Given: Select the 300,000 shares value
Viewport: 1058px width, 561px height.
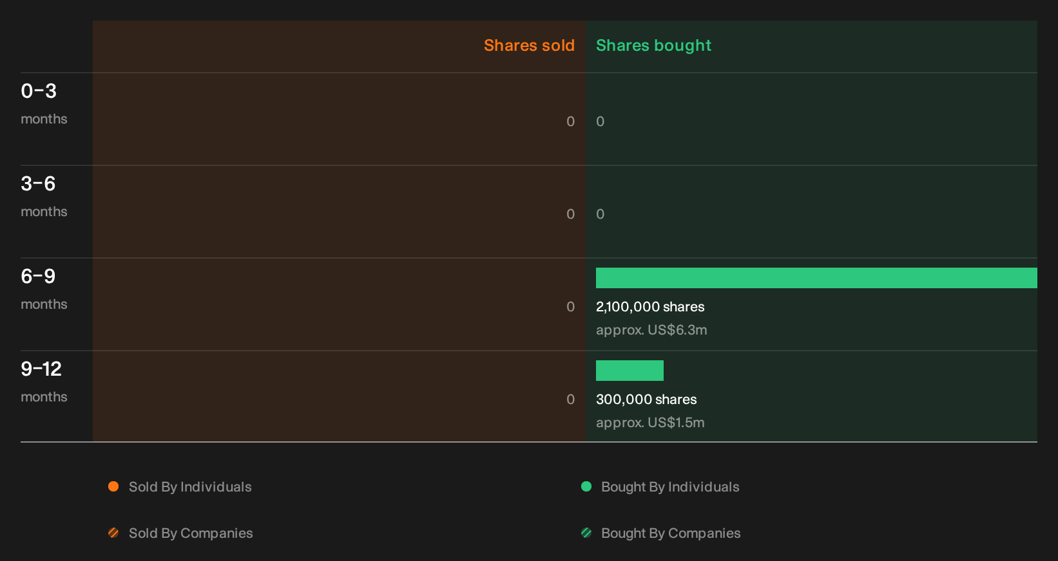Looking at the screenshot, I should click(x=646, y=400).
